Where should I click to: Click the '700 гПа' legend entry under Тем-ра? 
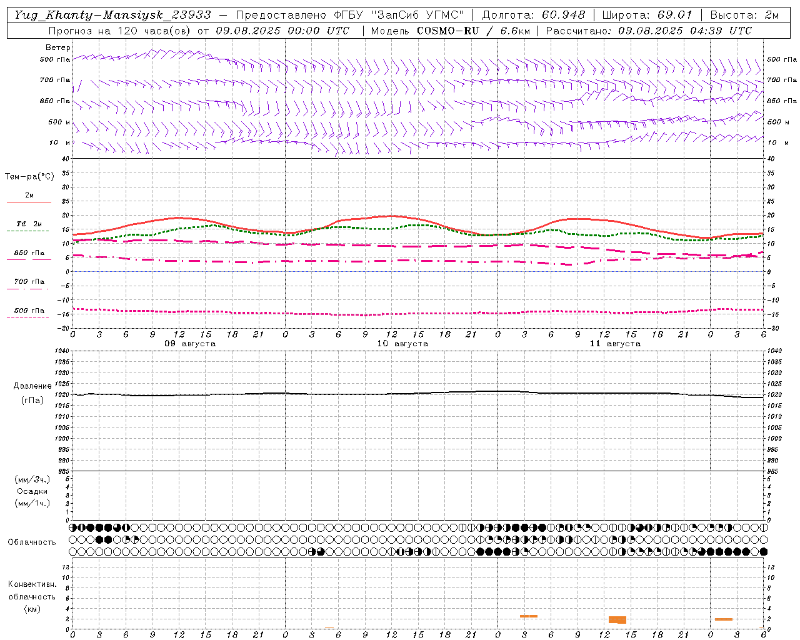point(29,282)
